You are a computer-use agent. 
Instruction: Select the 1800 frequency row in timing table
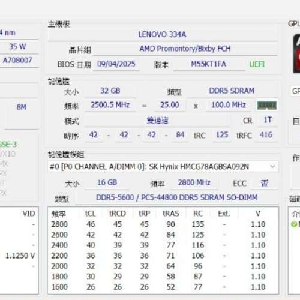163,277
